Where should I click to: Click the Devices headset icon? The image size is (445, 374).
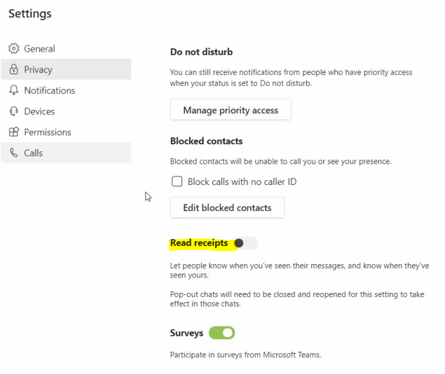(x=13, y=111)
